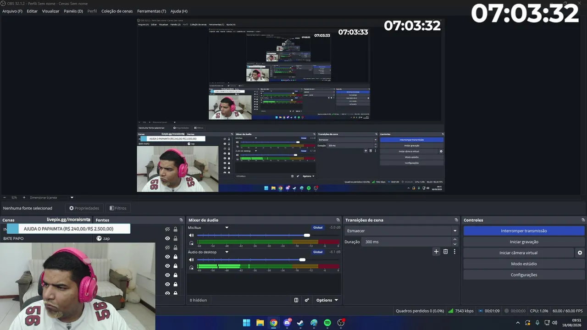The height and width of the screenshot is (330, 587).
Task: Click the Fontes list scrollbar
Action: coord(183,247)
